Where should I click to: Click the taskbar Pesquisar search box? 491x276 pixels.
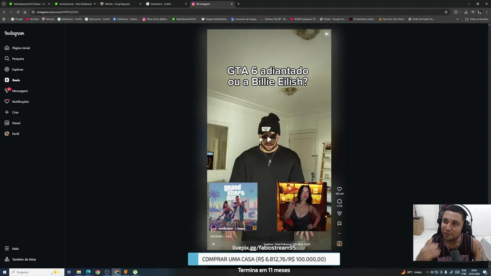36,272
